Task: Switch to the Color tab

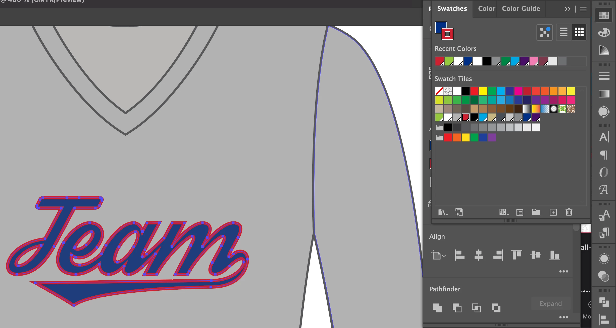Action: pos(486,9)
